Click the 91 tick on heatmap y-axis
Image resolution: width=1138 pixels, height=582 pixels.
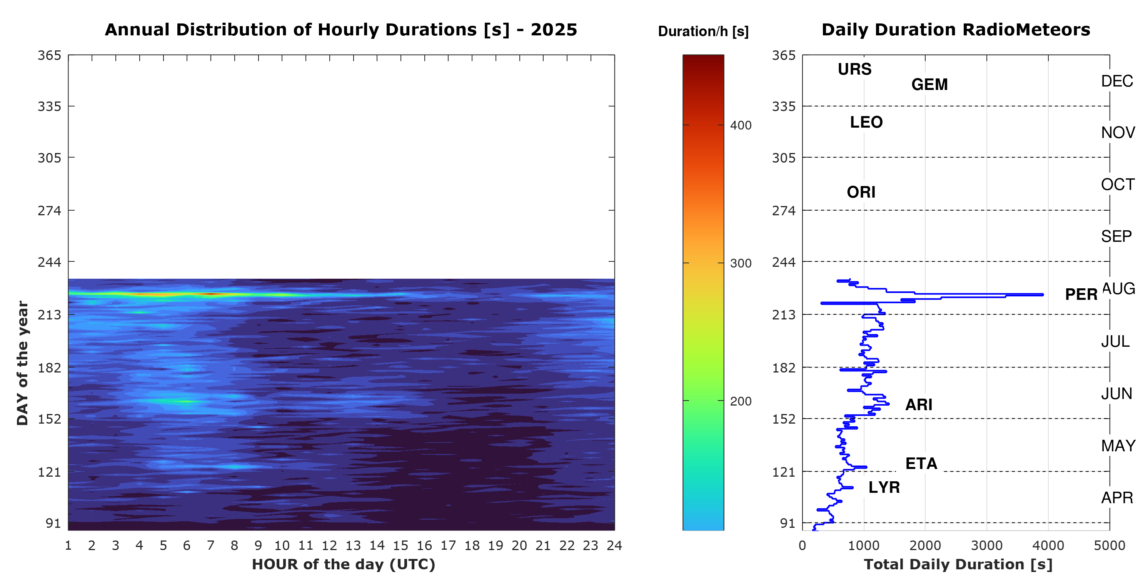coord(53,523)
